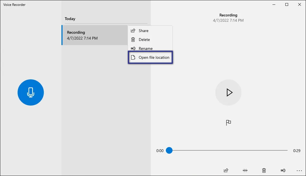Share the recording via the bottom share icon

[226, 170]
